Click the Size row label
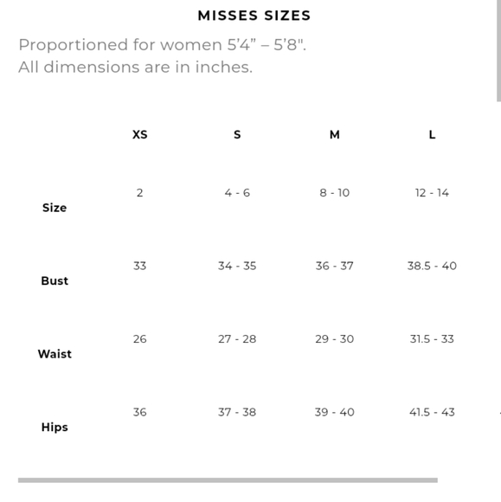Viewport: 501px width, 502px height. [x=55, y=208]
